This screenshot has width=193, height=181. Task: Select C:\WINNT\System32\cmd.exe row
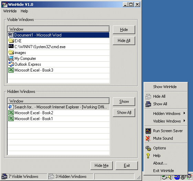coord(58,47)
